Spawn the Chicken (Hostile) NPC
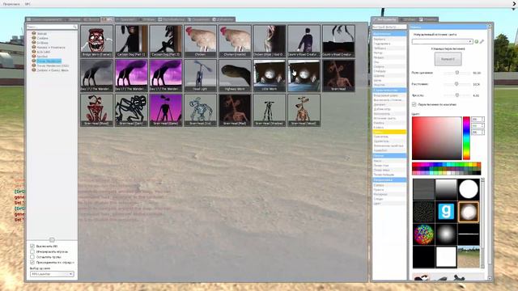This screenshot has width=518, height=291. (235, 41)
